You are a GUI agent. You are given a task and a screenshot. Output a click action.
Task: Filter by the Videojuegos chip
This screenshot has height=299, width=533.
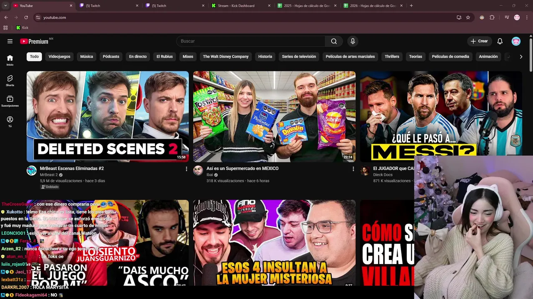tap(60, 56)
